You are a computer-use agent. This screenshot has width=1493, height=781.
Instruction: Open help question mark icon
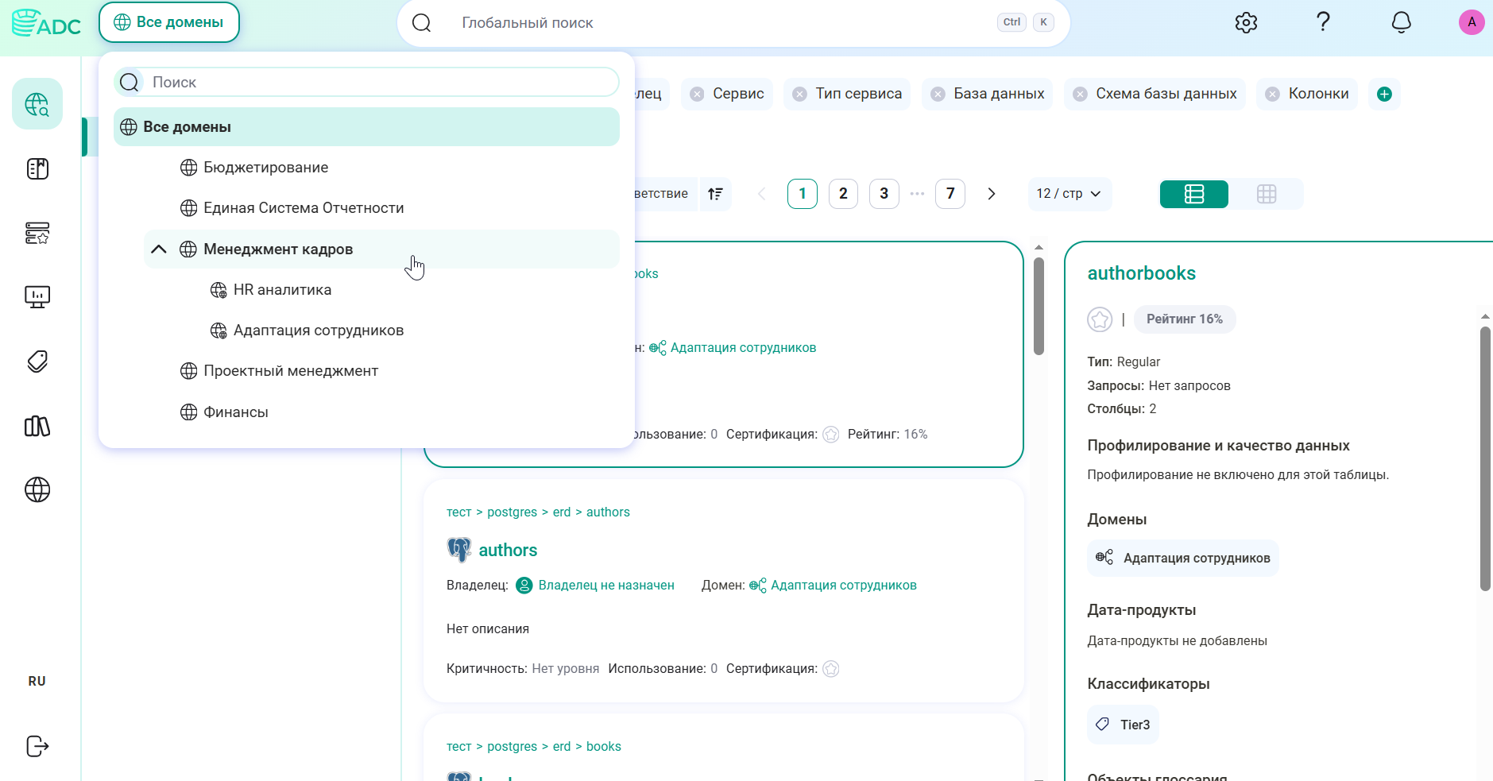click(x=1323, y=22)
